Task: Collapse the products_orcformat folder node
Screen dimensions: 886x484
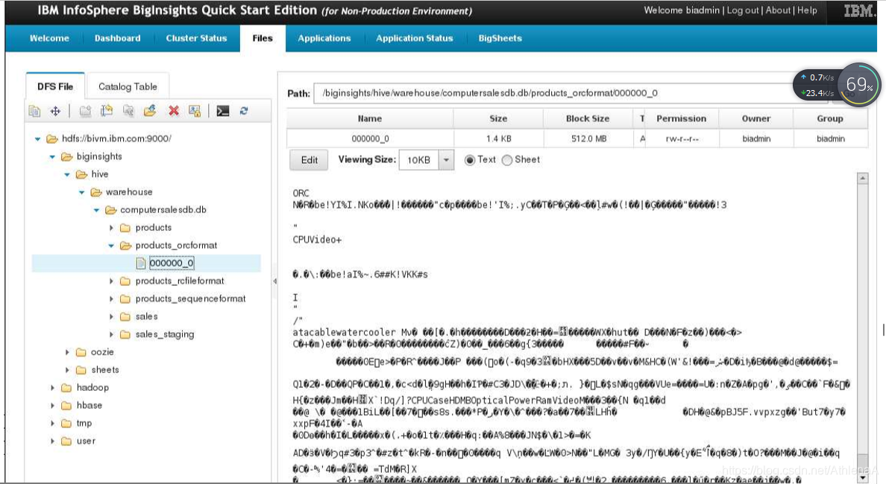Action: point(110,246)
